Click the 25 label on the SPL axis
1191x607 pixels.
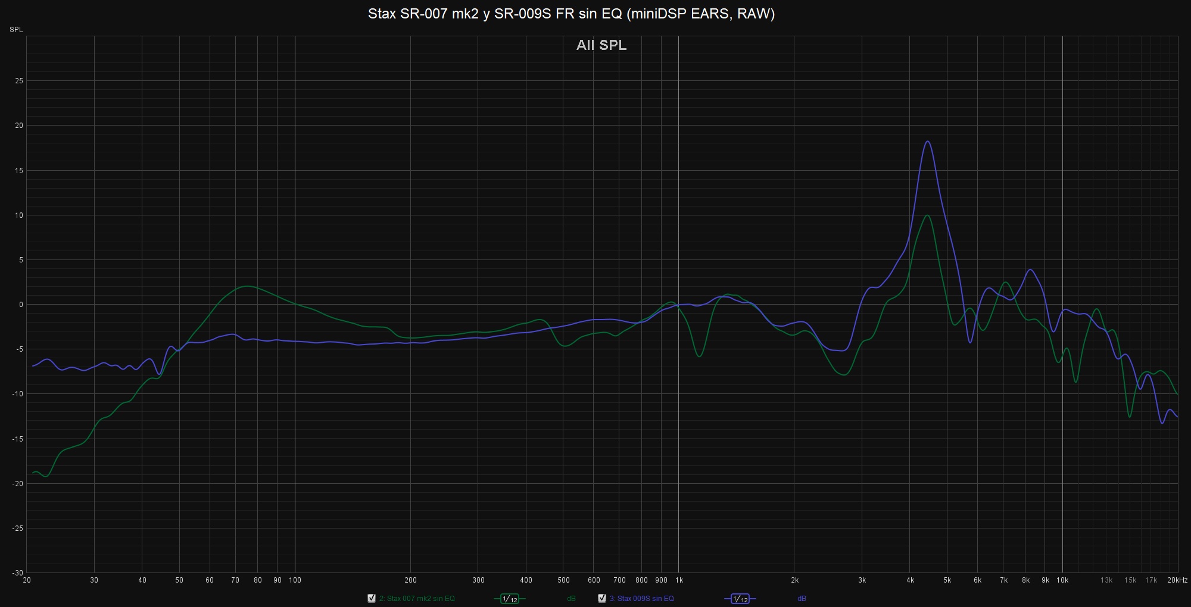(19, 81)
